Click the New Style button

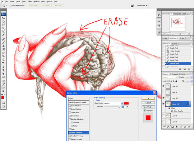pyautogui.click(x=148, y=107)
